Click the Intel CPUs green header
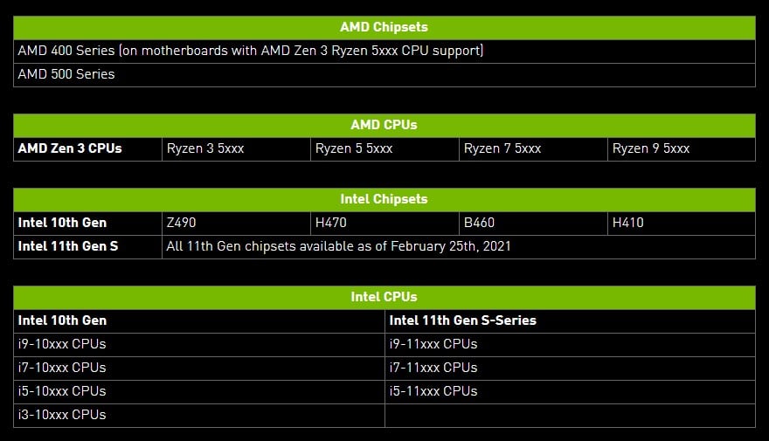This screenshot has width=769, height=441. (384, 298)
